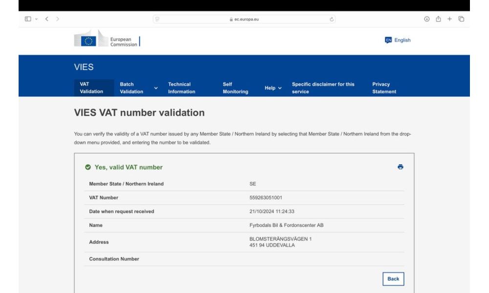Click the reader icon in the address bar
The height and width of the screenshot is (293, 489).
coord(157,19)
